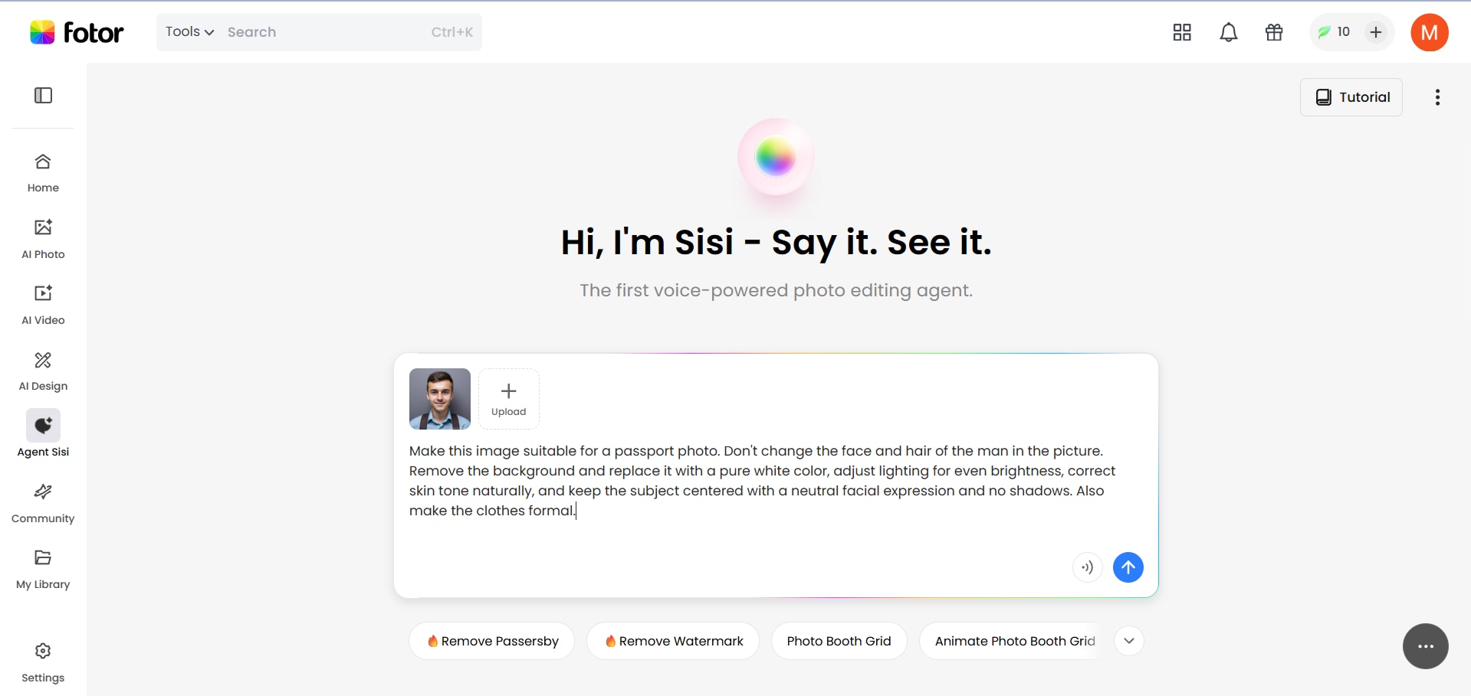Open the apps grid icon
1471x696 pixels.
coord(1182,32)
